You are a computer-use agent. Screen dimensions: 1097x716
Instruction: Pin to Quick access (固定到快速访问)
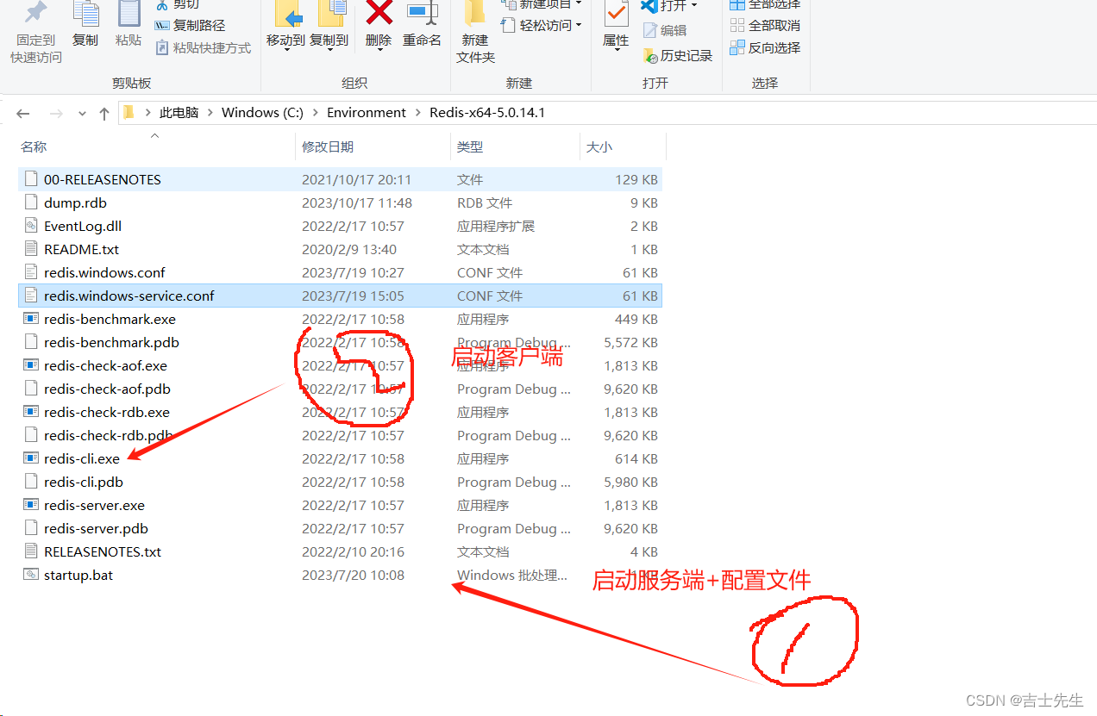tap(36, 33)
